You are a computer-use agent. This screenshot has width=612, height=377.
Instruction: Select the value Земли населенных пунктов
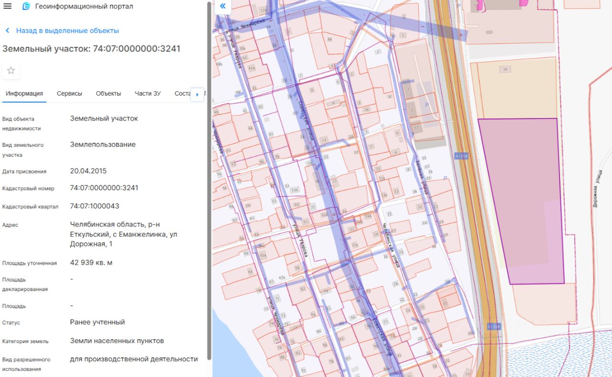pos(117,341)
